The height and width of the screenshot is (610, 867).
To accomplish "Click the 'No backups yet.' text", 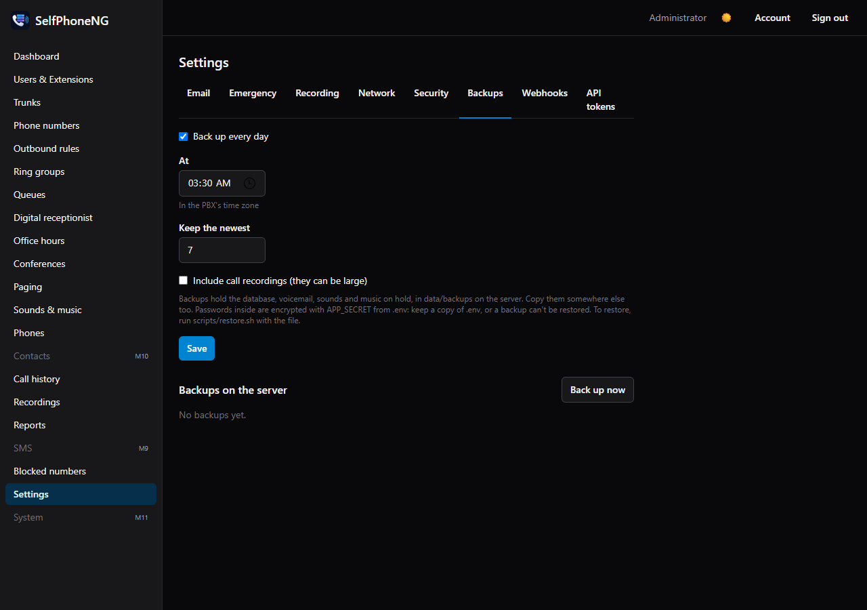I will click(x=213, y=415).
